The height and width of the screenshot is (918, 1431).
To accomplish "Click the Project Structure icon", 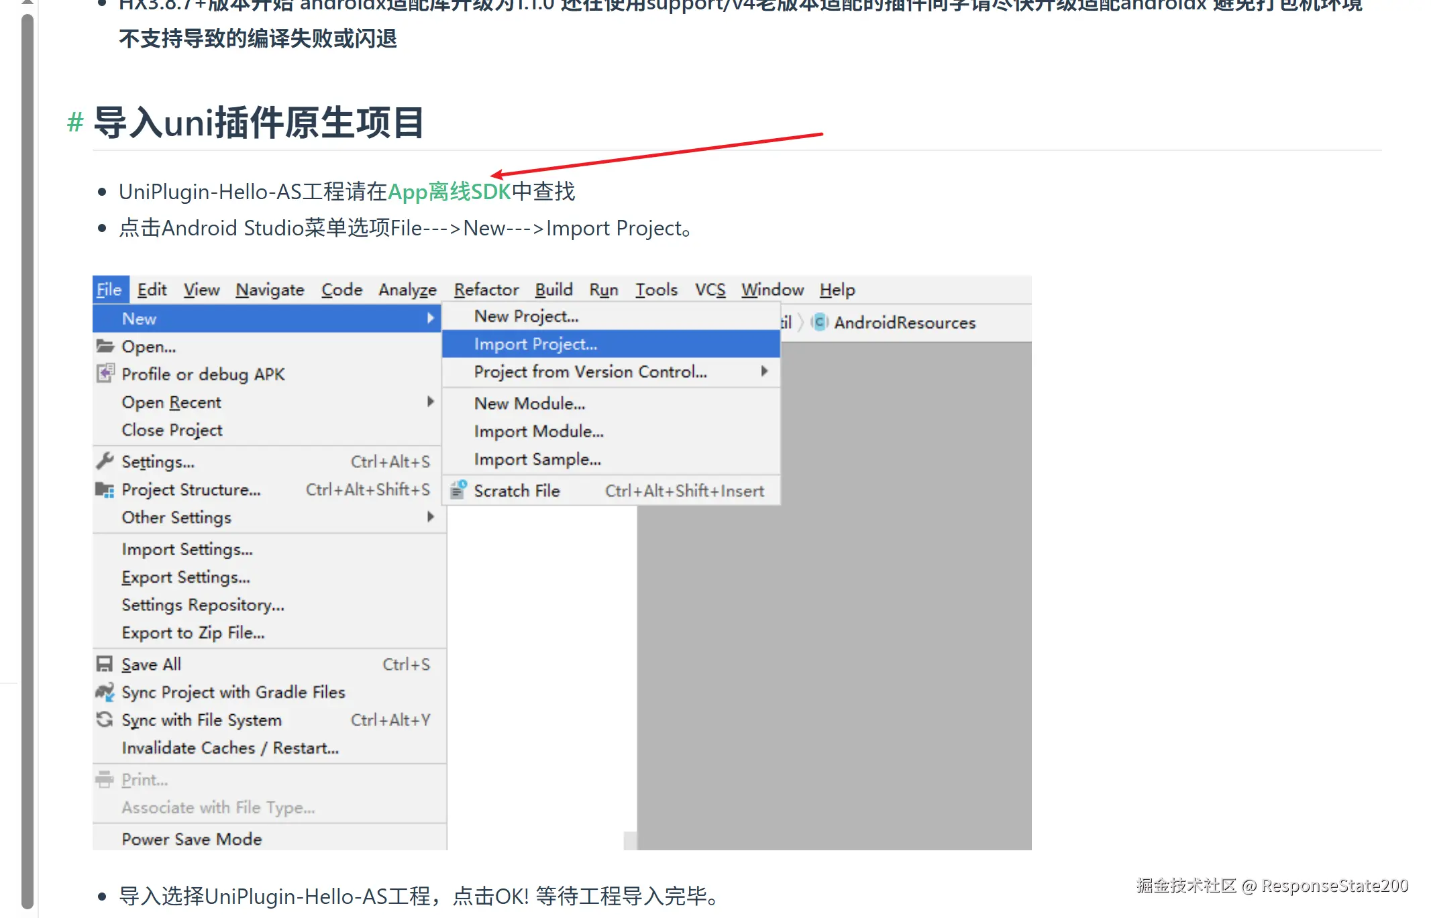I will pyautogui.click(x=105, y=490).
